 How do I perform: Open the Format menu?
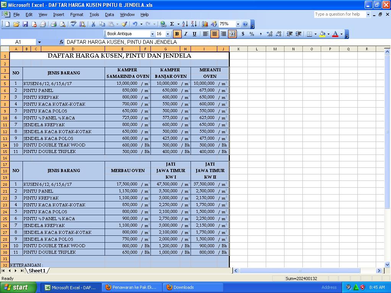pyautogui.click(x=77, y=15)
